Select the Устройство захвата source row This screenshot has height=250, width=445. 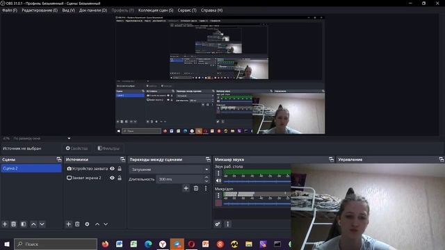coord(95,168)
